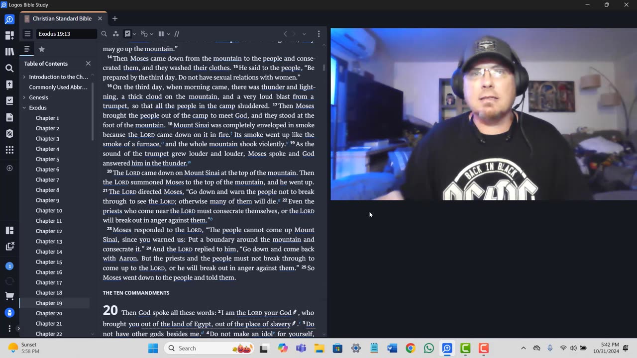
Task: Go to Chapter 7 in contents
Action: point(47,179)
